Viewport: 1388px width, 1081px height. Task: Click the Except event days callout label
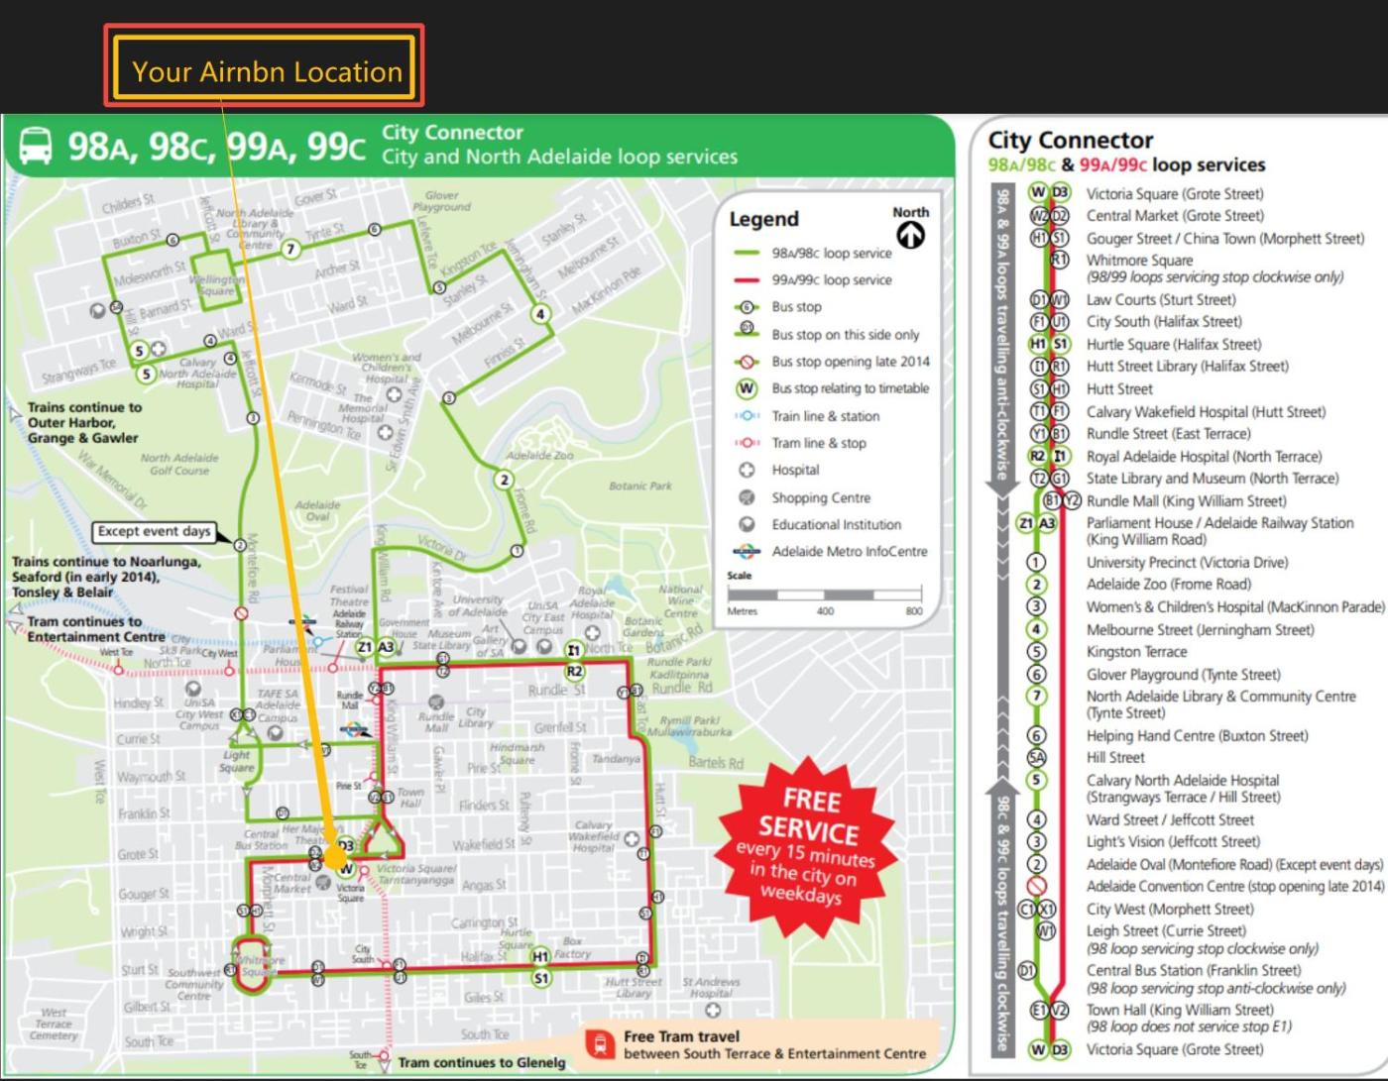[154, 532]
